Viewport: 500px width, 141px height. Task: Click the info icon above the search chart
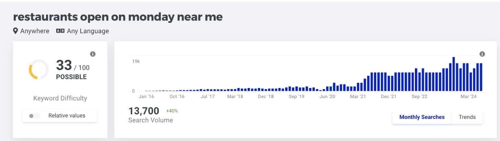[482, 54]
